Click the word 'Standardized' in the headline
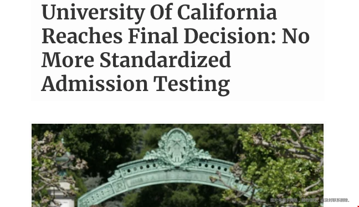This screenshot has height=207, width=359. pyautogui.click(x=165, y=59)
